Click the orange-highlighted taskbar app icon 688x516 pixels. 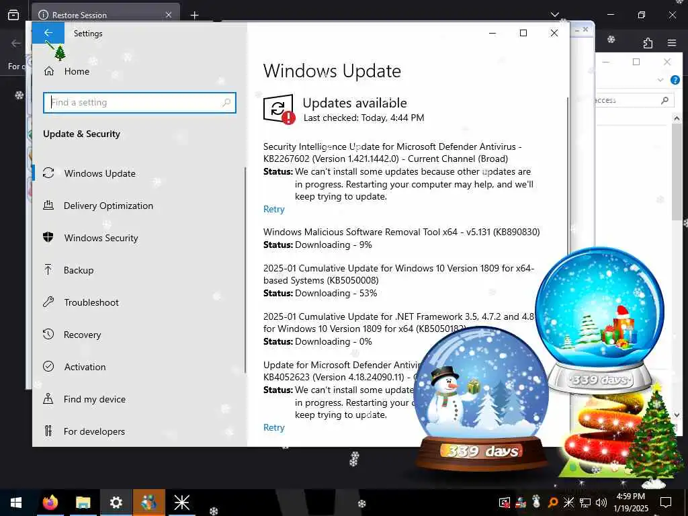149,503
